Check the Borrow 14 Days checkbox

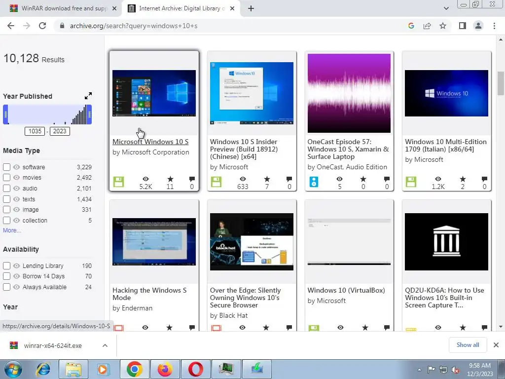[x=6, y=276]
